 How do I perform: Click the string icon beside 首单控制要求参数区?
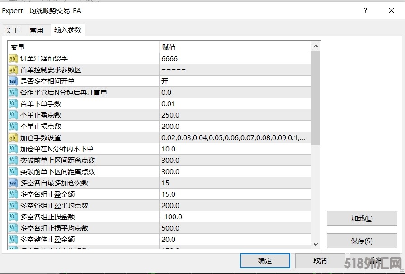13,70
